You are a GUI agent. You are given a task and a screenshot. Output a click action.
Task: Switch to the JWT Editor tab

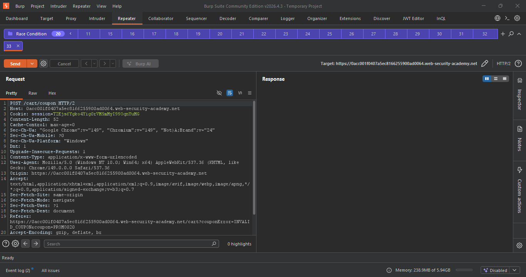(413, 18)
